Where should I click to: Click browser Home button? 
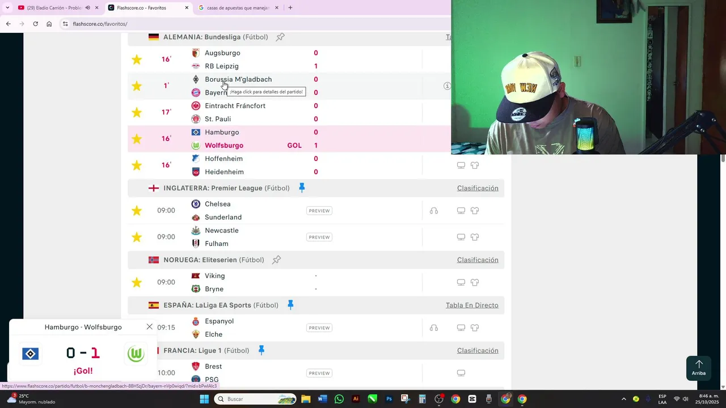49,24
